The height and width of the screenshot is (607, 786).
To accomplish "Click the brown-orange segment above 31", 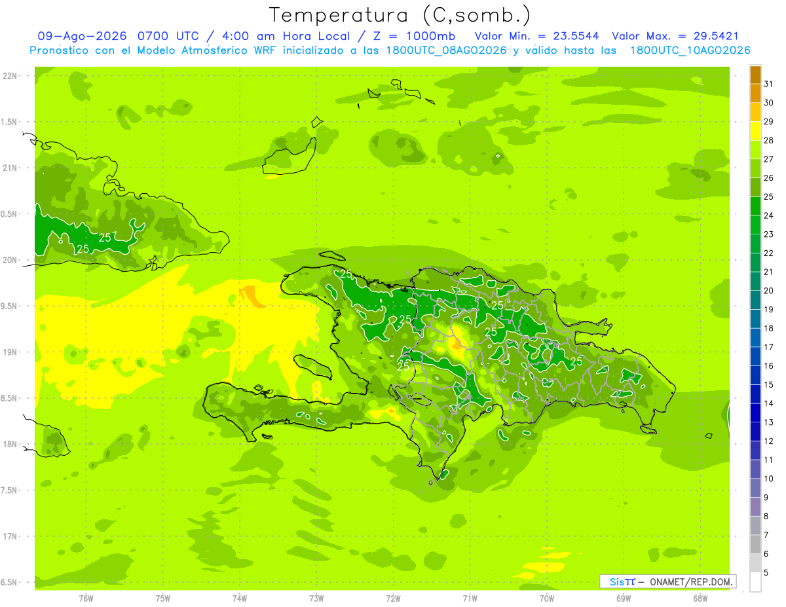I will point(755,75).
